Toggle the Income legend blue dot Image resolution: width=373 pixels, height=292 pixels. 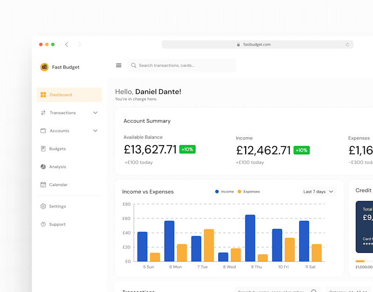[x=217, y=192]
